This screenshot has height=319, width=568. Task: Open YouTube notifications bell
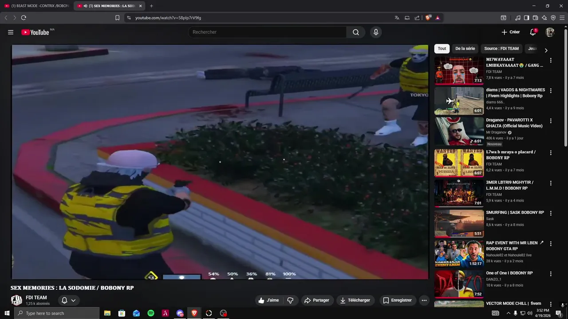pos(533,32)
